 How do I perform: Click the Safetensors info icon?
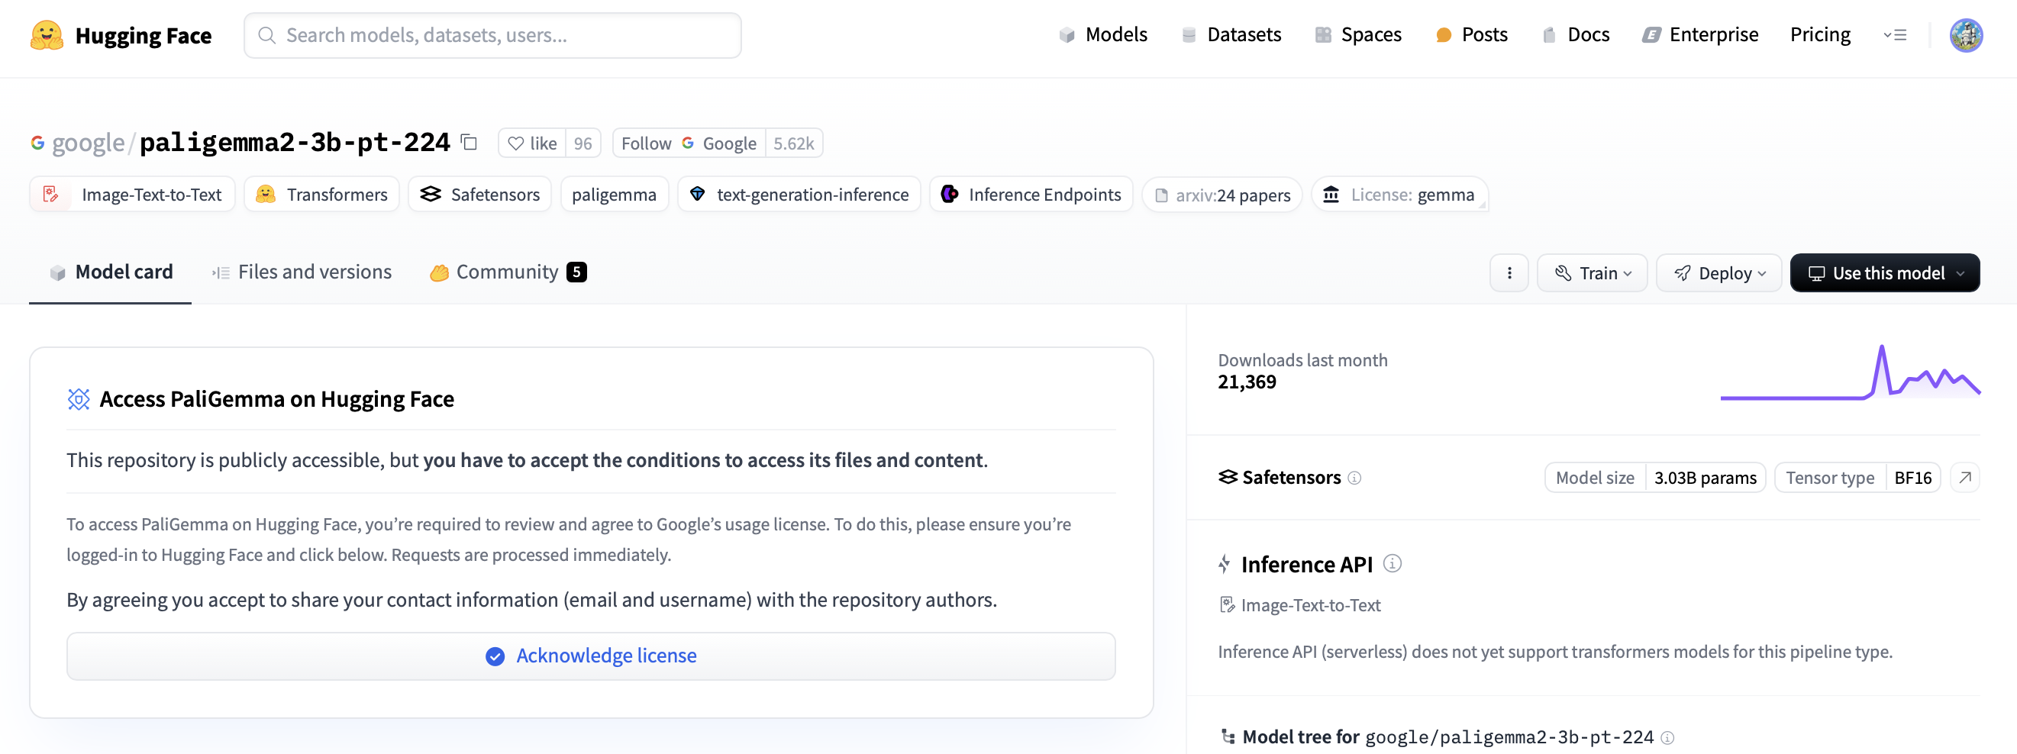pos(1354,478)
